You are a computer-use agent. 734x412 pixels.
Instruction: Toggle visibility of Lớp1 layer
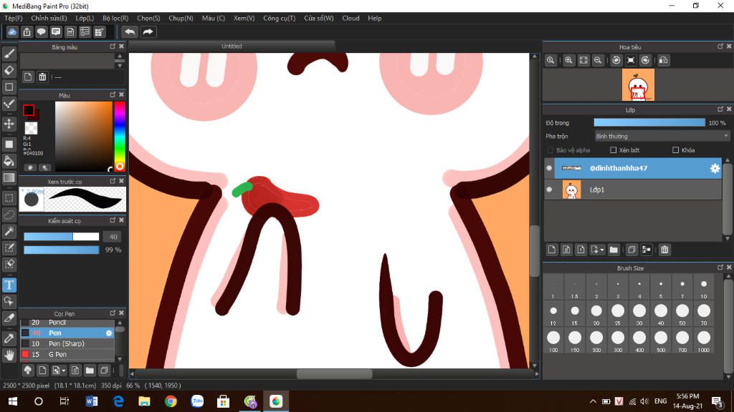pyautogui.click(x=549, y=190)
